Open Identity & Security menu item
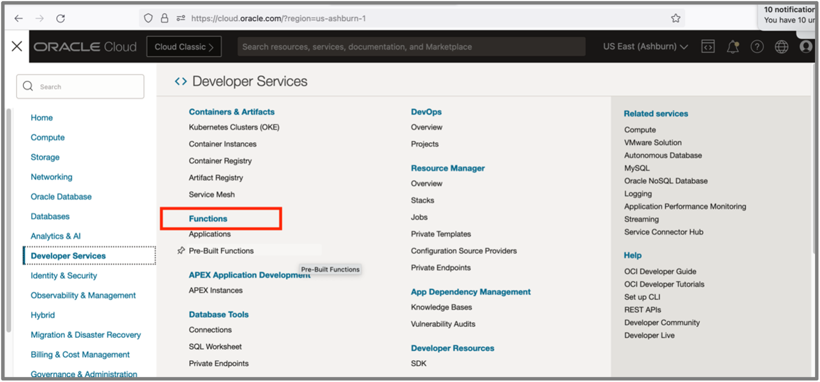 [x=64, y=275]
